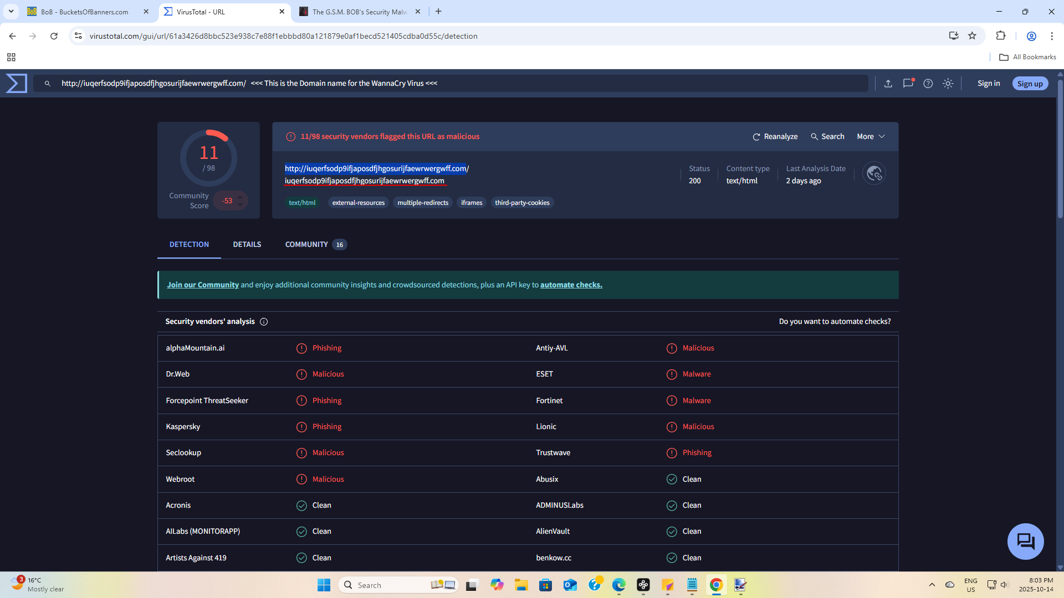Image resolution: width=1064 pixels, height=598 pixels.
Task: Click 'Do you want to automate checks?' link
Action: coord(835,322)
